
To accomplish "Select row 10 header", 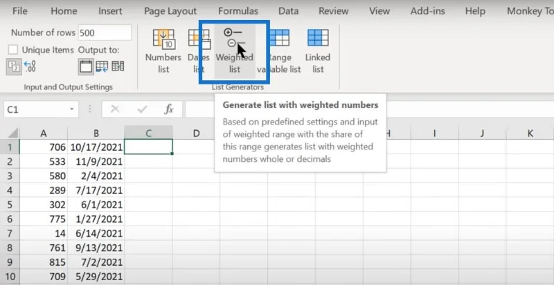I will point(10,277).
